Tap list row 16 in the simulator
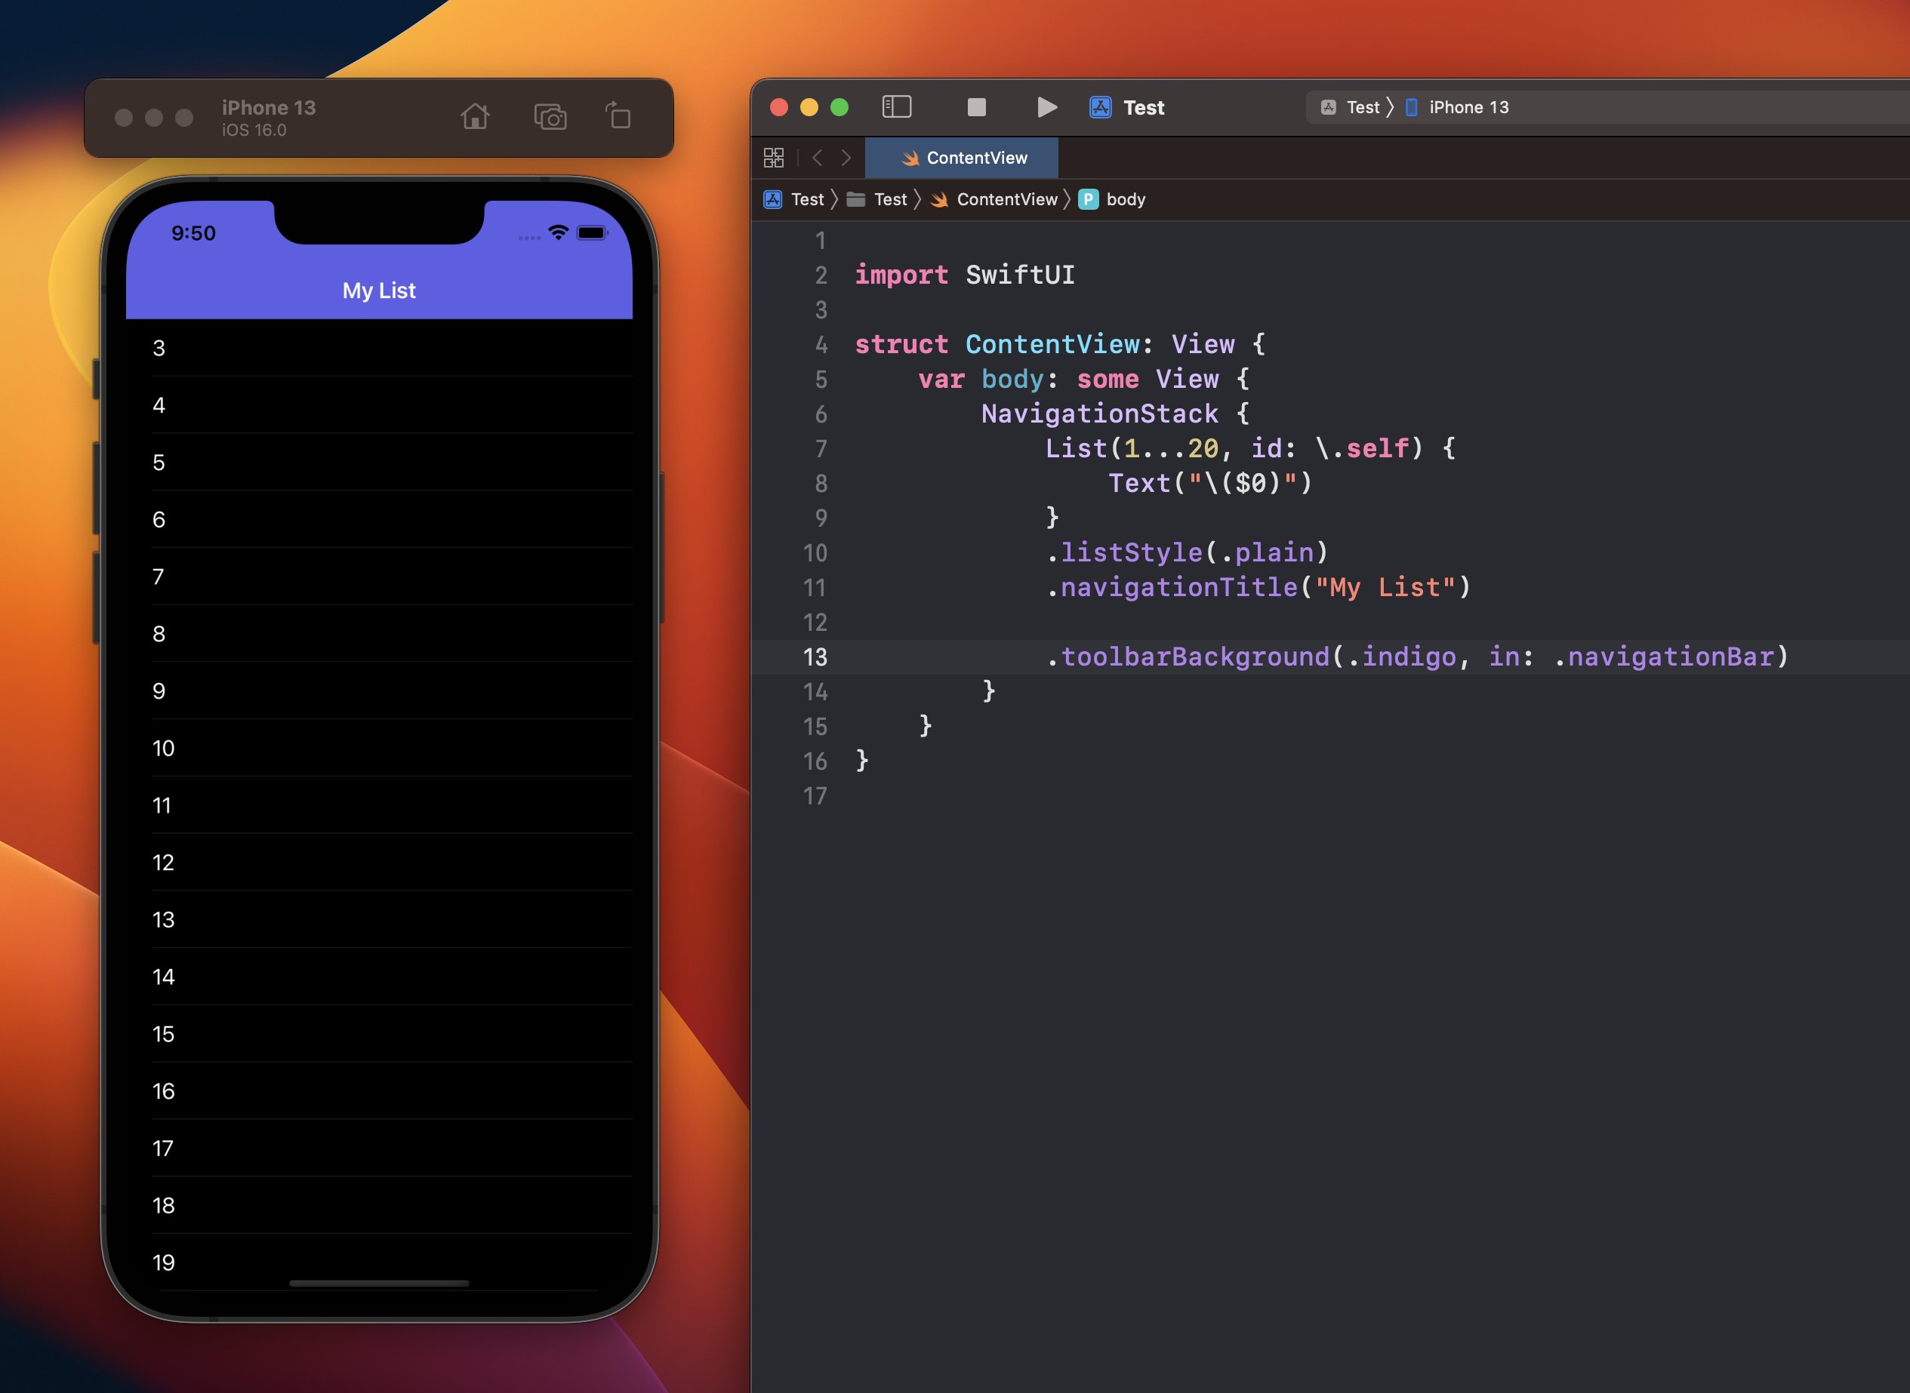Image resolution: width=1910 pixels, height=1393 pixels. 379,1091
